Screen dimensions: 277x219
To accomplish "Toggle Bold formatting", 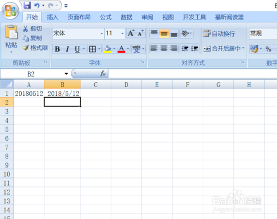I will tap(57, 49).
